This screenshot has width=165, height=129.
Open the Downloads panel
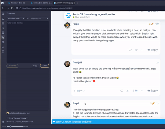3,18
